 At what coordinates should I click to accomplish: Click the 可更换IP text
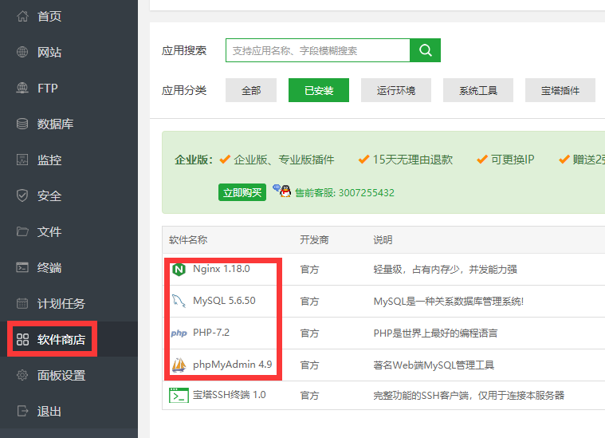tap(513, 160)
